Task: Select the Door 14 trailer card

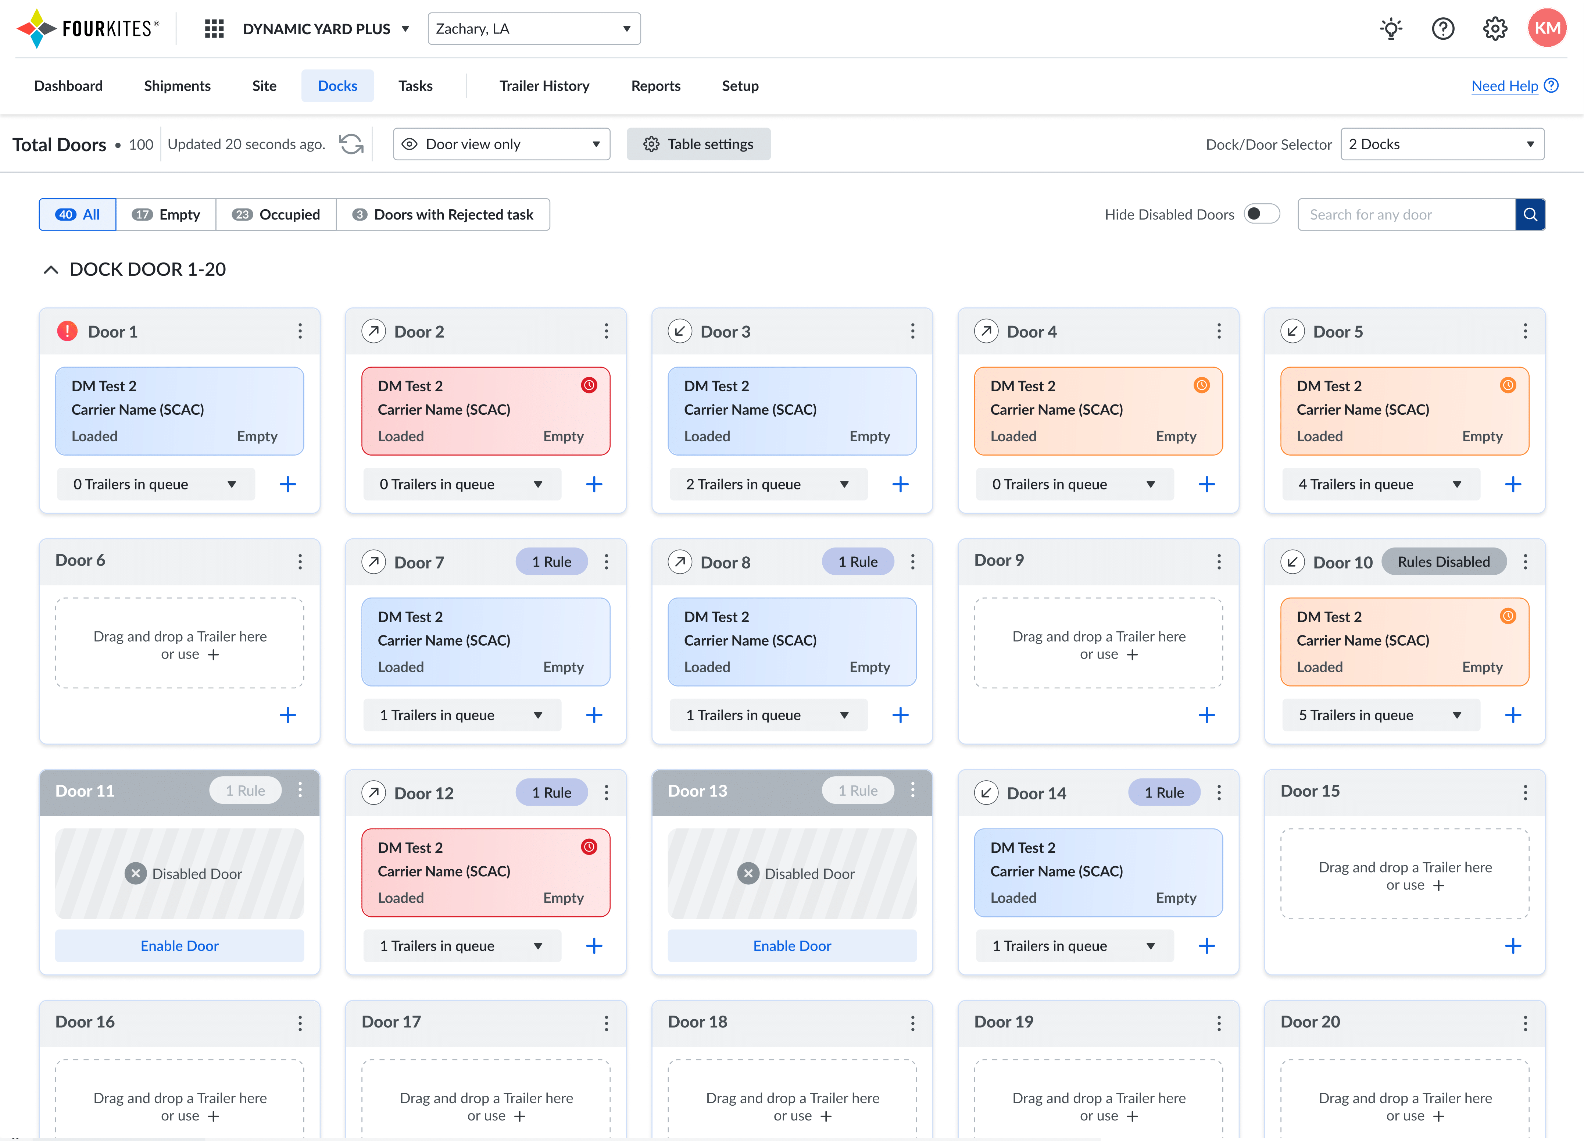Action: tap(1099, 873)
